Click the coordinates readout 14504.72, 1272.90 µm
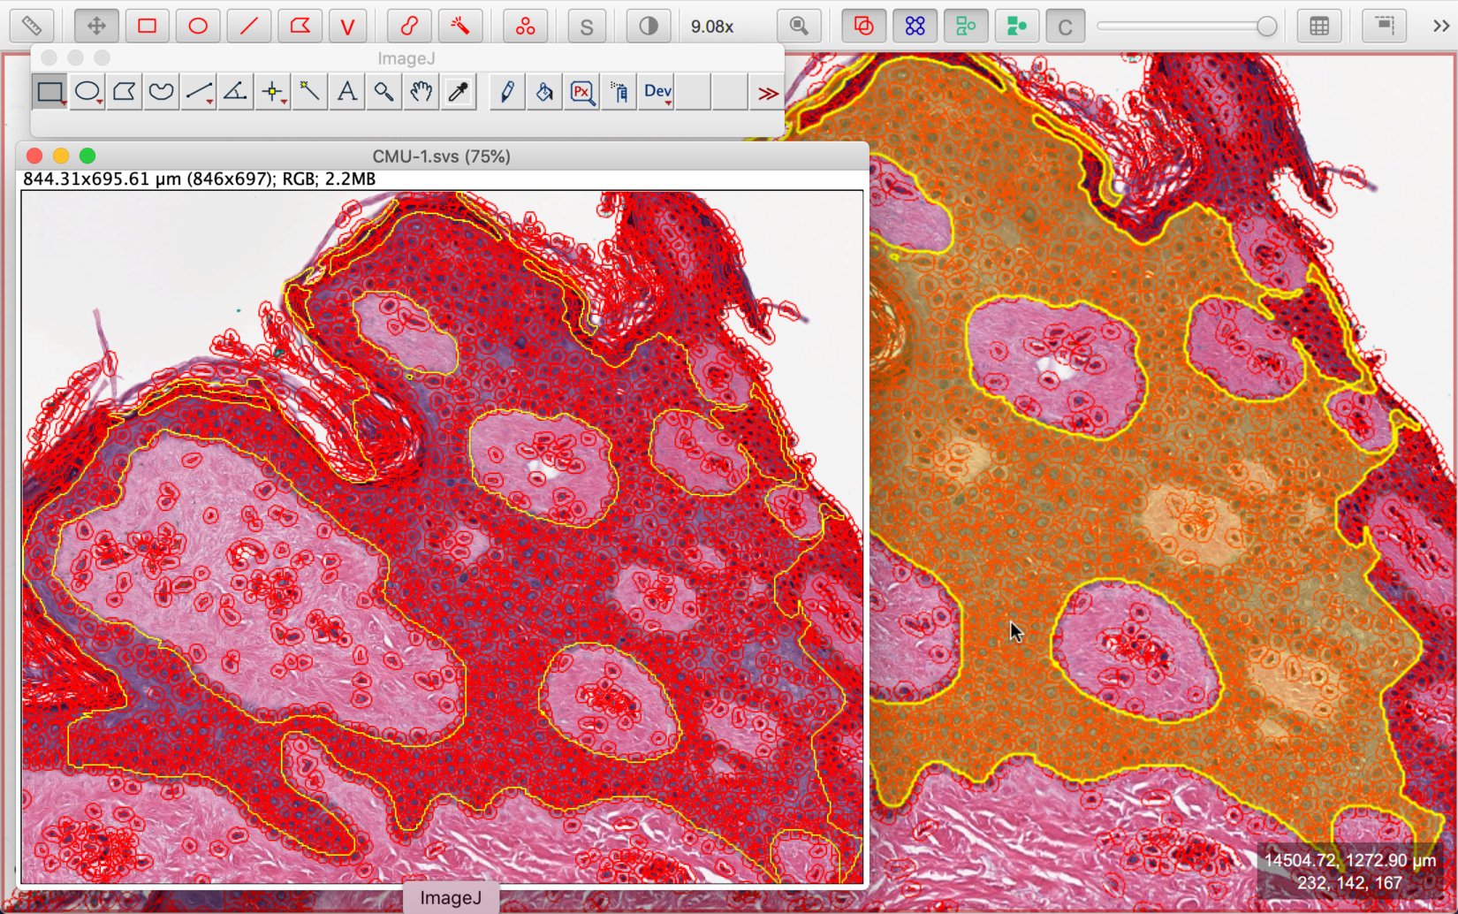 [x=1350, y=859]
